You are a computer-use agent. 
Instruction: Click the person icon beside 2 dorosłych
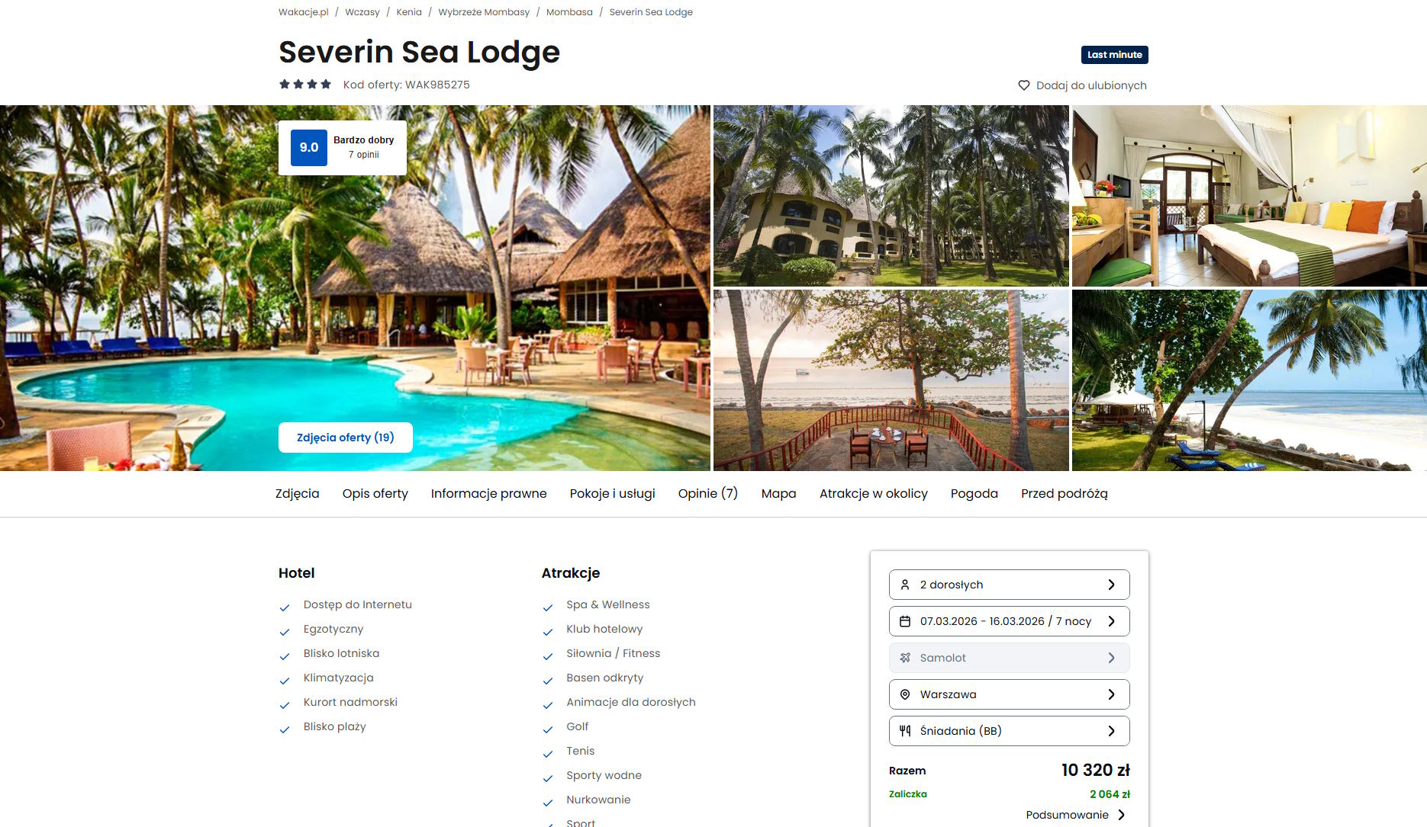tap(905, 585)
